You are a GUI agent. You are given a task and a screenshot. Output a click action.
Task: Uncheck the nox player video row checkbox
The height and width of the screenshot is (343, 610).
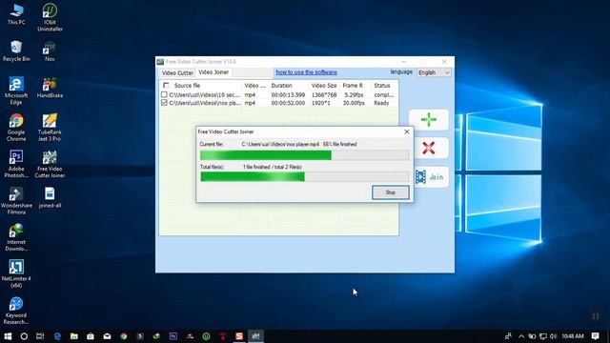pyautogui.click(x=164, y=103)
